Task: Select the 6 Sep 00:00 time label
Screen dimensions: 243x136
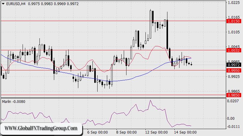Action: pos(98,132)
